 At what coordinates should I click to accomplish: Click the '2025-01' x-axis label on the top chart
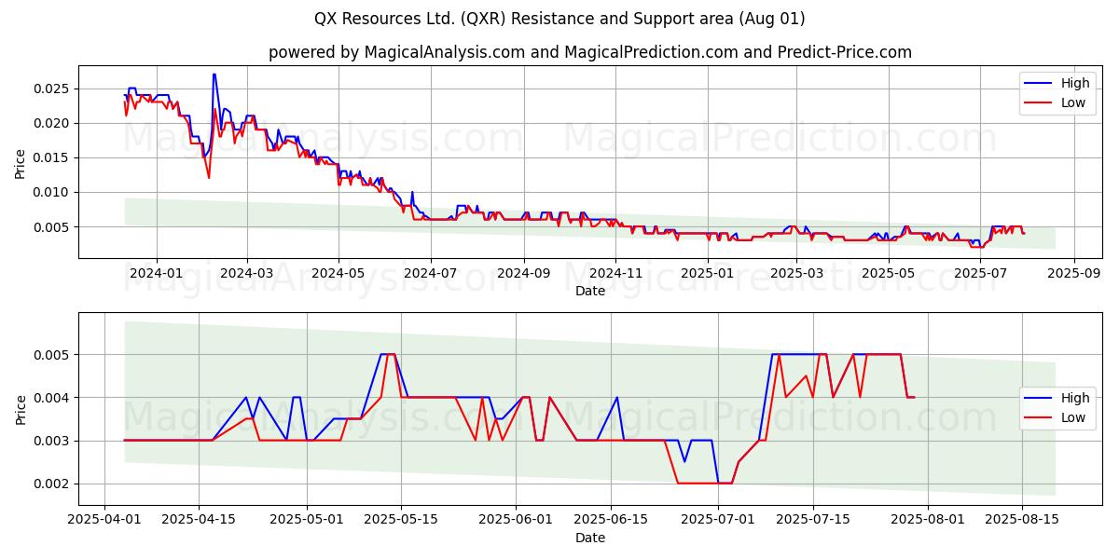pos(706,273)
